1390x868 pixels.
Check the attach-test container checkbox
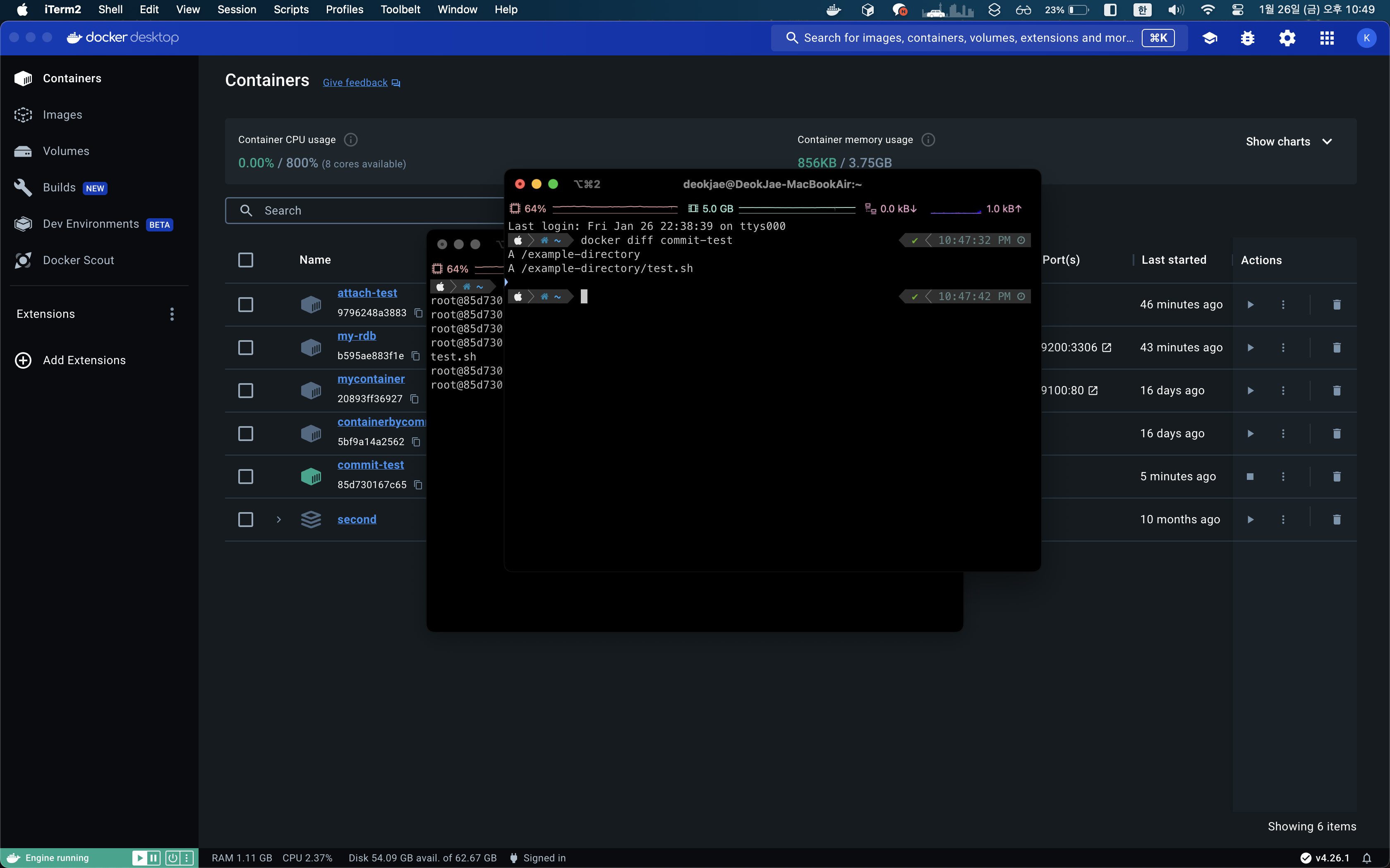click(245, 304)
